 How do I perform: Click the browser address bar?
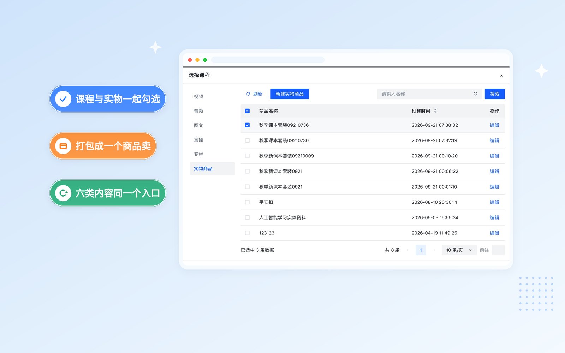point(268,60)
